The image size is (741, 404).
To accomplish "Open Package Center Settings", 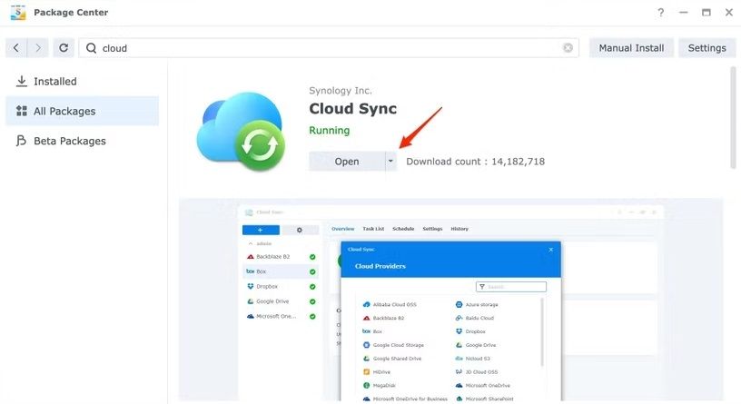I will coord(707,48).
